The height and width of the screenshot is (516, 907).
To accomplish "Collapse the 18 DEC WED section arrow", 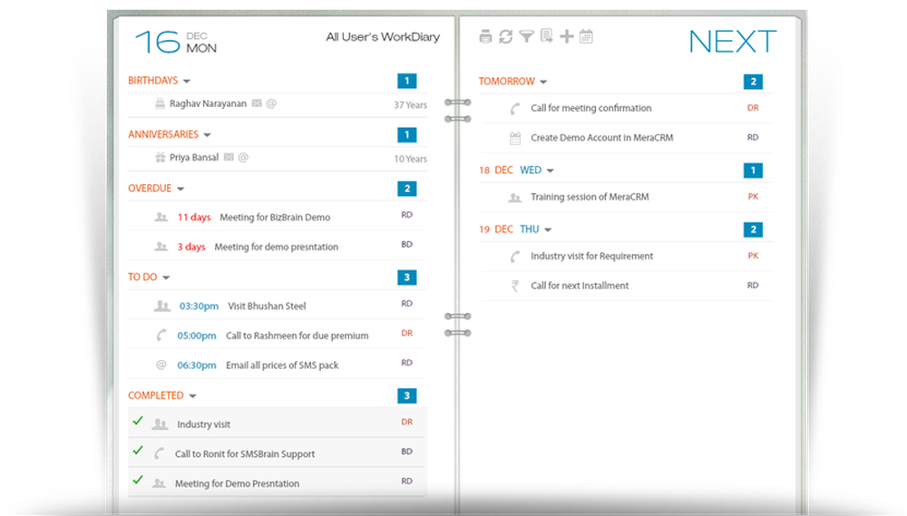I will (551, 170).
